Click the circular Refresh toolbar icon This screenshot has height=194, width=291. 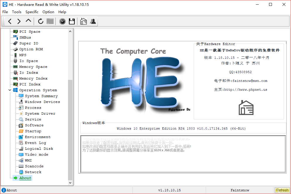pos(41,21)
